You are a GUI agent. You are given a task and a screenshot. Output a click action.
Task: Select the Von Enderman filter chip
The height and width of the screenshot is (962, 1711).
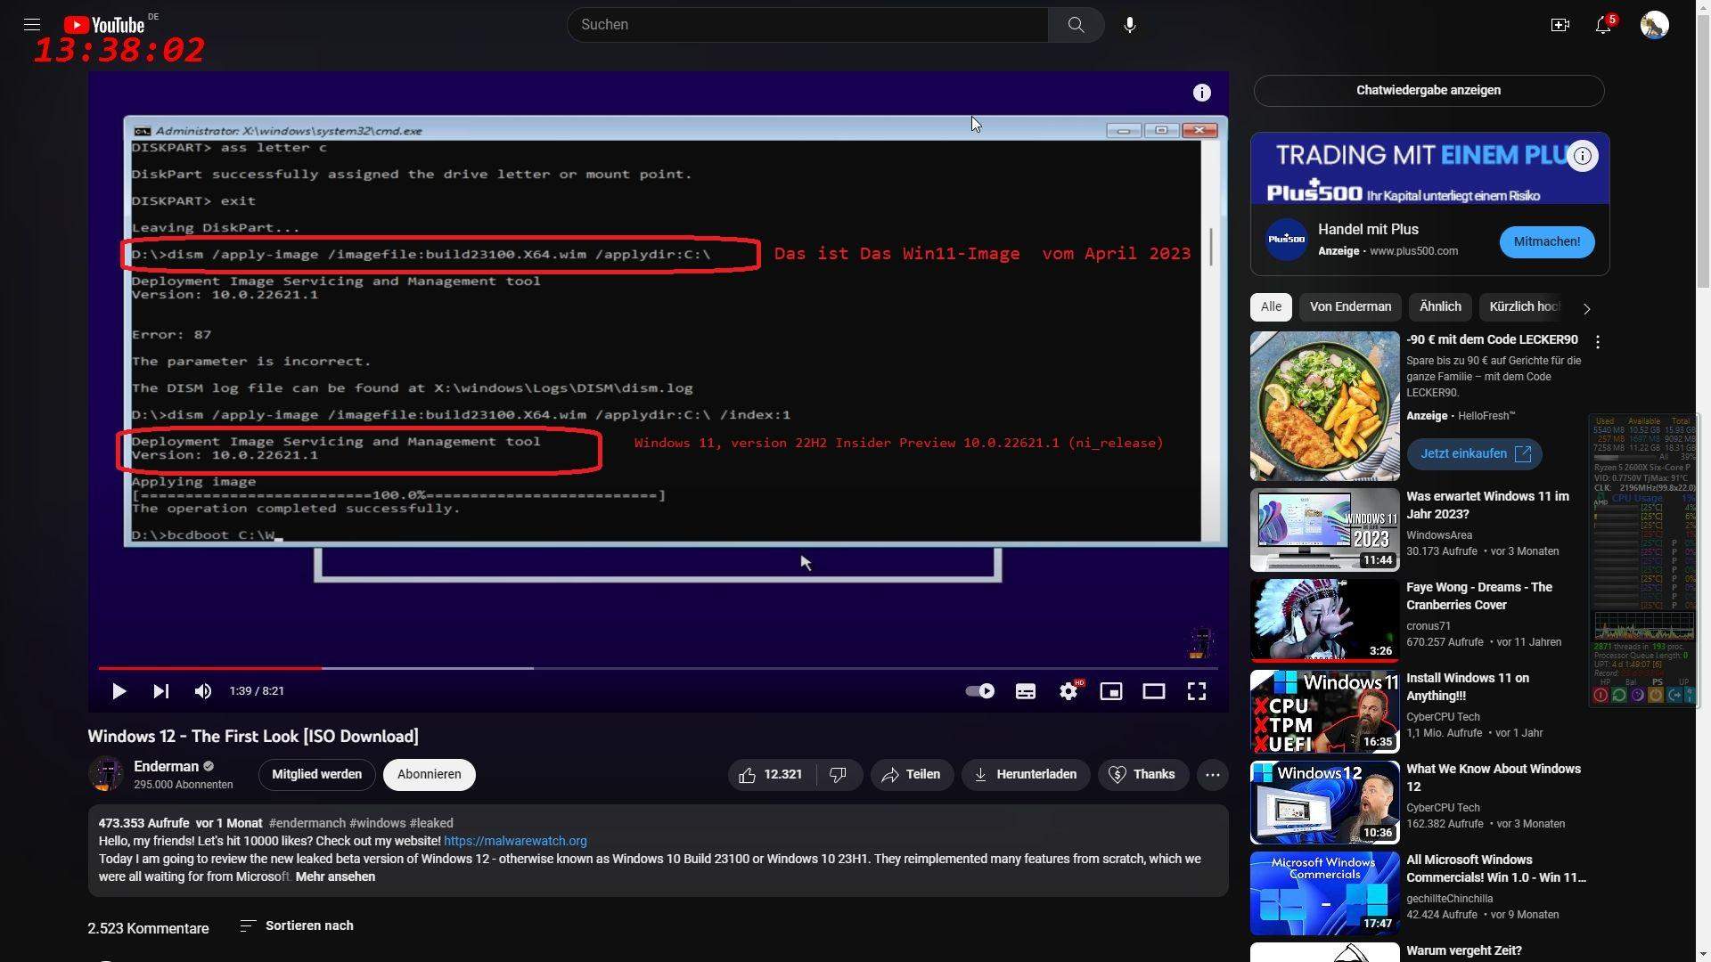click(1350, 306)
